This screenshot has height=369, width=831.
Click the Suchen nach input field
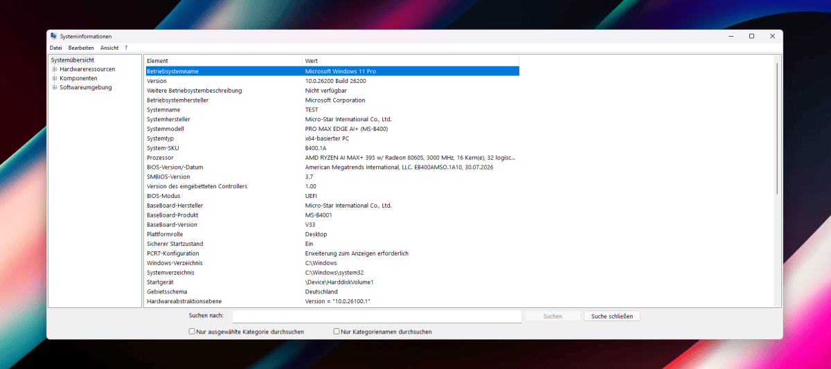click(377, 316)
